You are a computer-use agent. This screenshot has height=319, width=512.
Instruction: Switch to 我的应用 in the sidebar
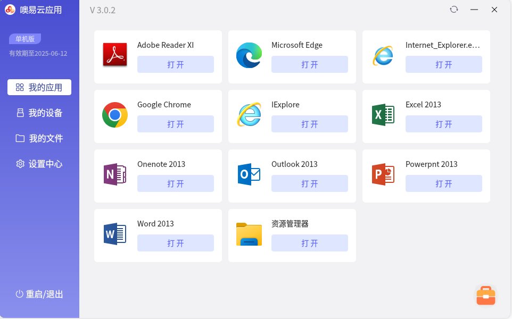coord(39,87)
